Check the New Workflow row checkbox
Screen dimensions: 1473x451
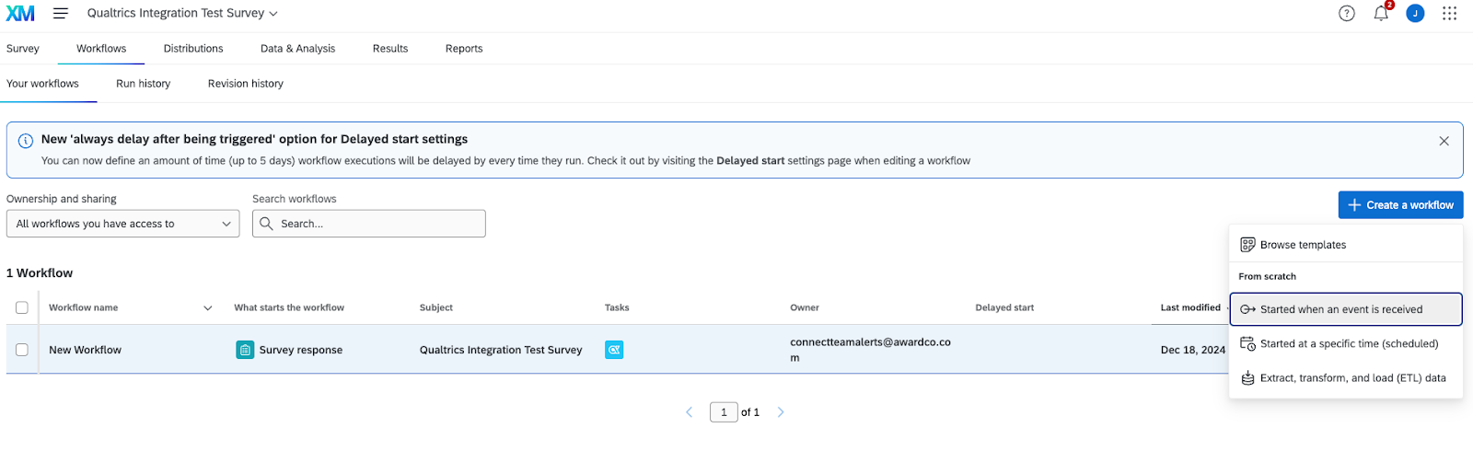(x=22, y=350)
